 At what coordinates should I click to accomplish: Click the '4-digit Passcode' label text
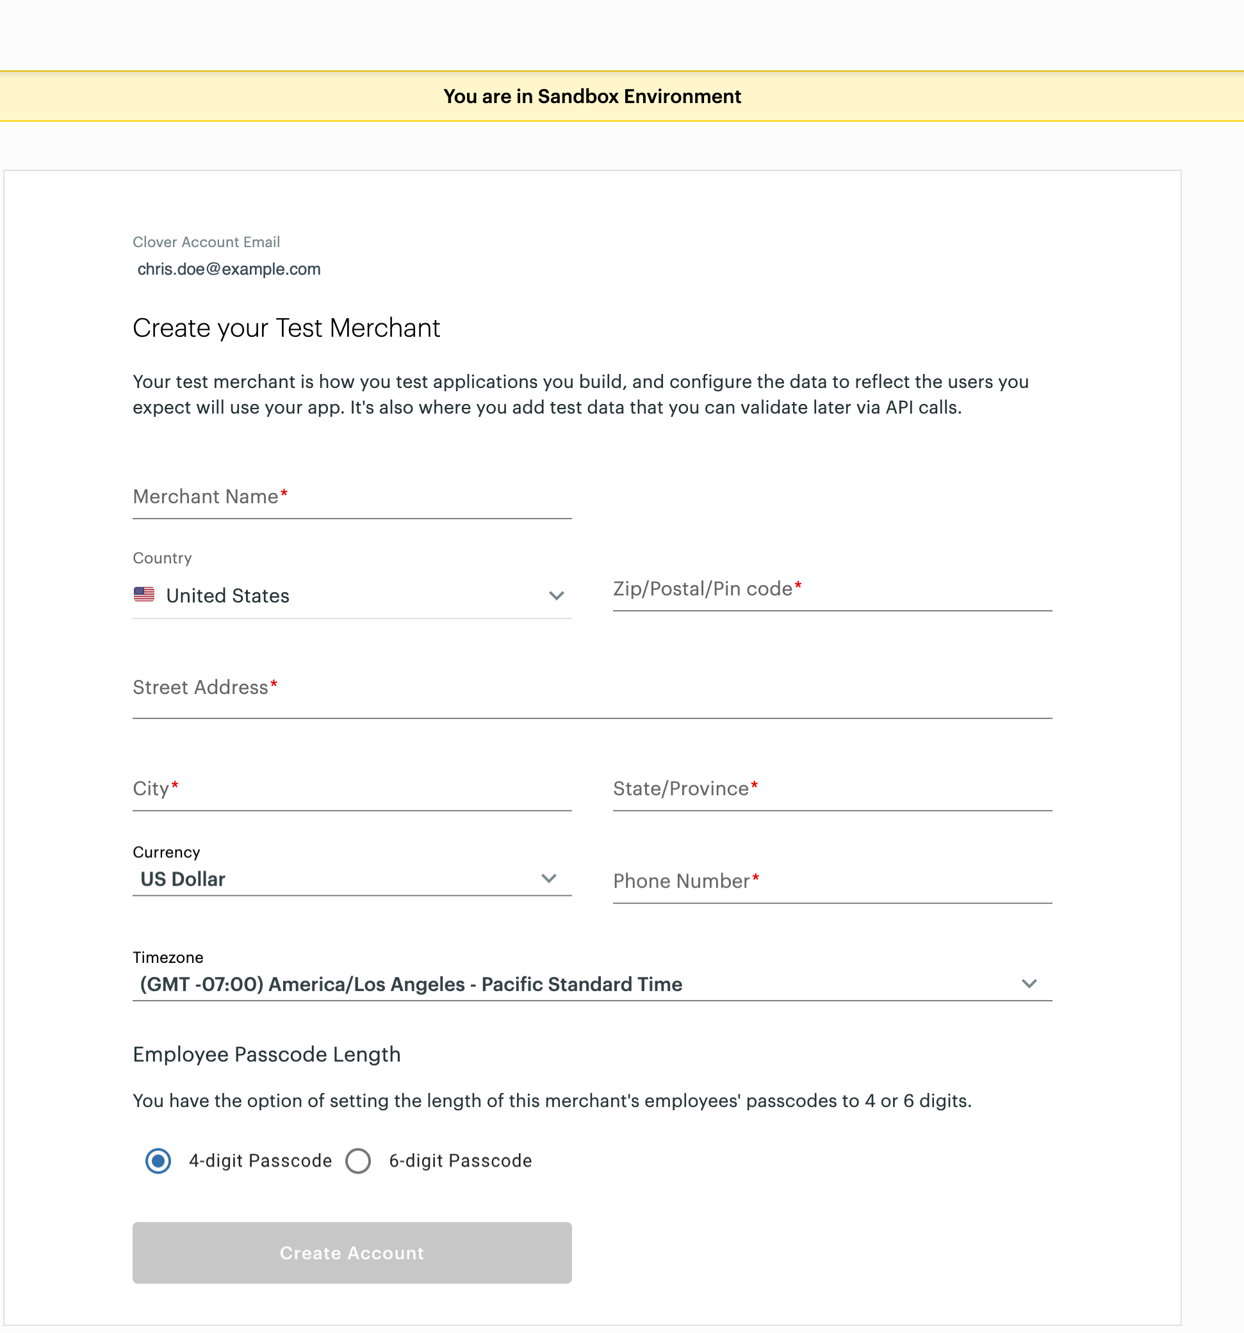(260, 1161)
